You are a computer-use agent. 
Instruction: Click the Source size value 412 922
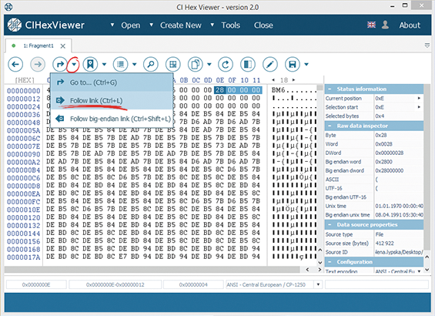pyautogui.click(x=384, y=244)
